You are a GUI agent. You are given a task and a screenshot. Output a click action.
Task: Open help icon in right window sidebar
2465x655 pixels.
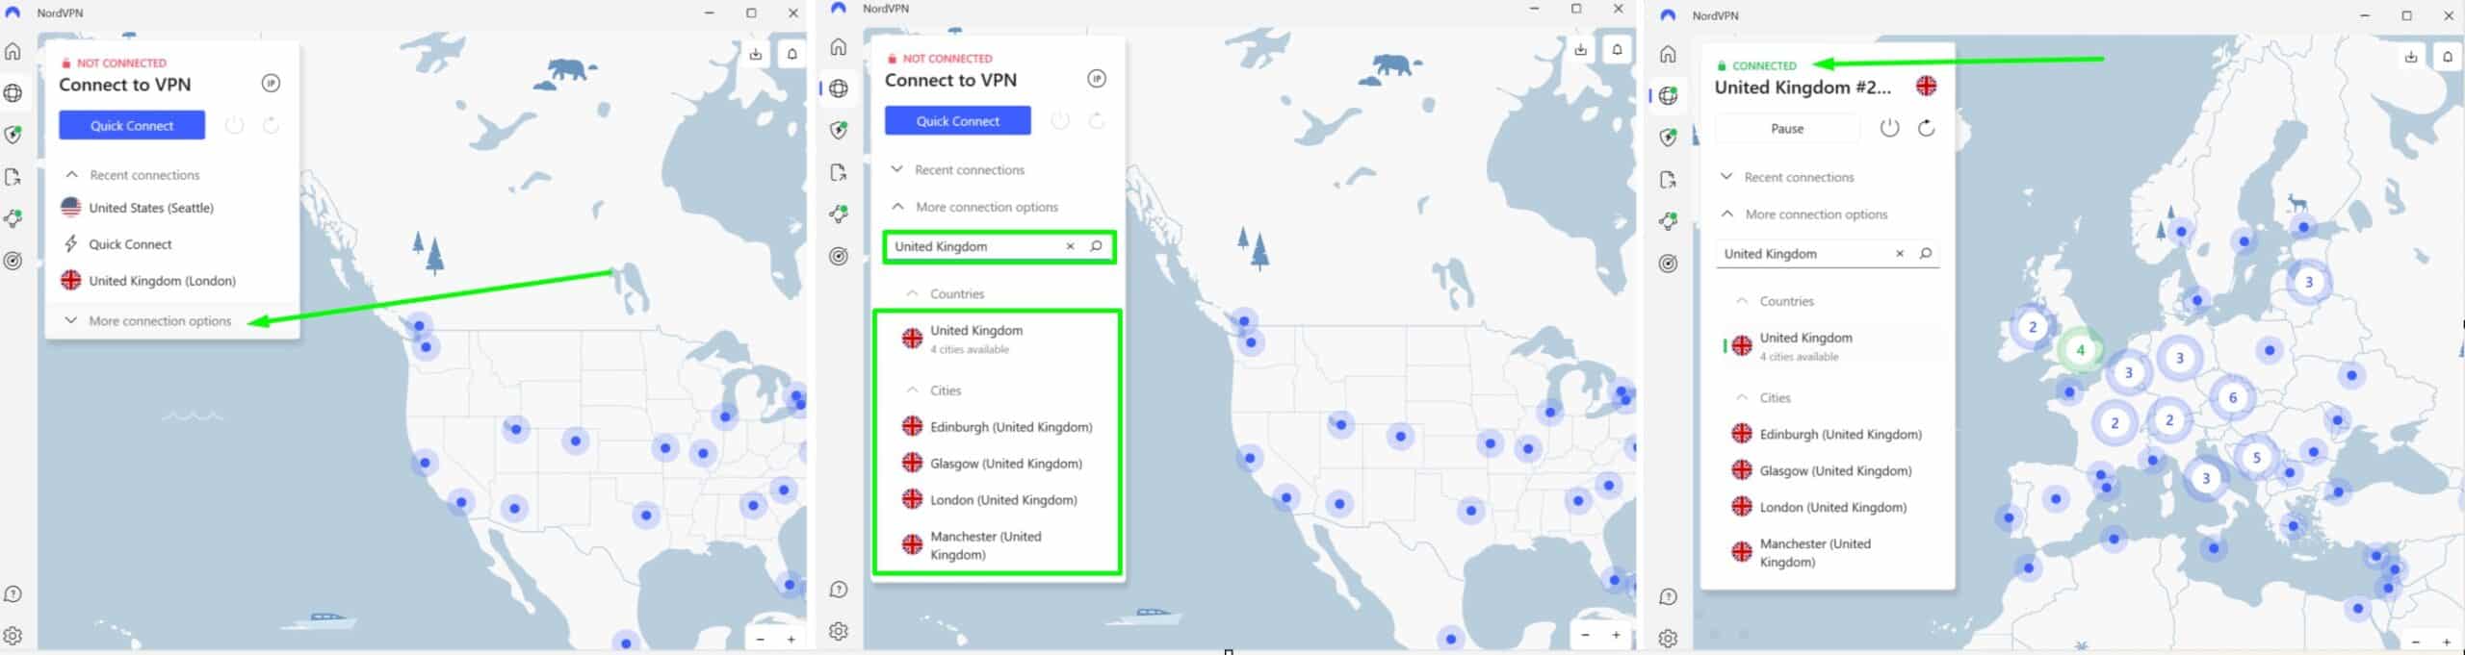click(x=1668, y=597)
